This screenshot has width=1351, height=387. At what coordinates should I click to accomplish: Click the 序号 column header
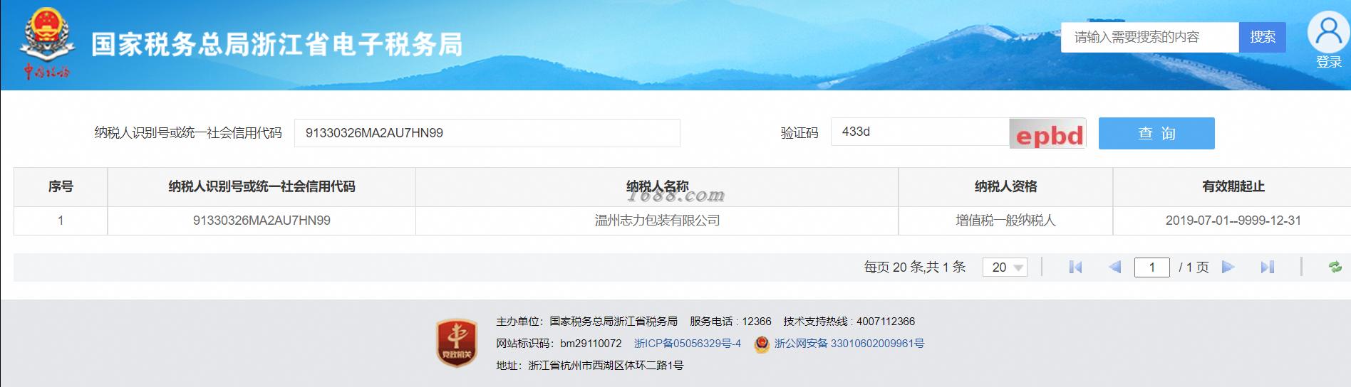pyautogui.click(x=61, y=186)
